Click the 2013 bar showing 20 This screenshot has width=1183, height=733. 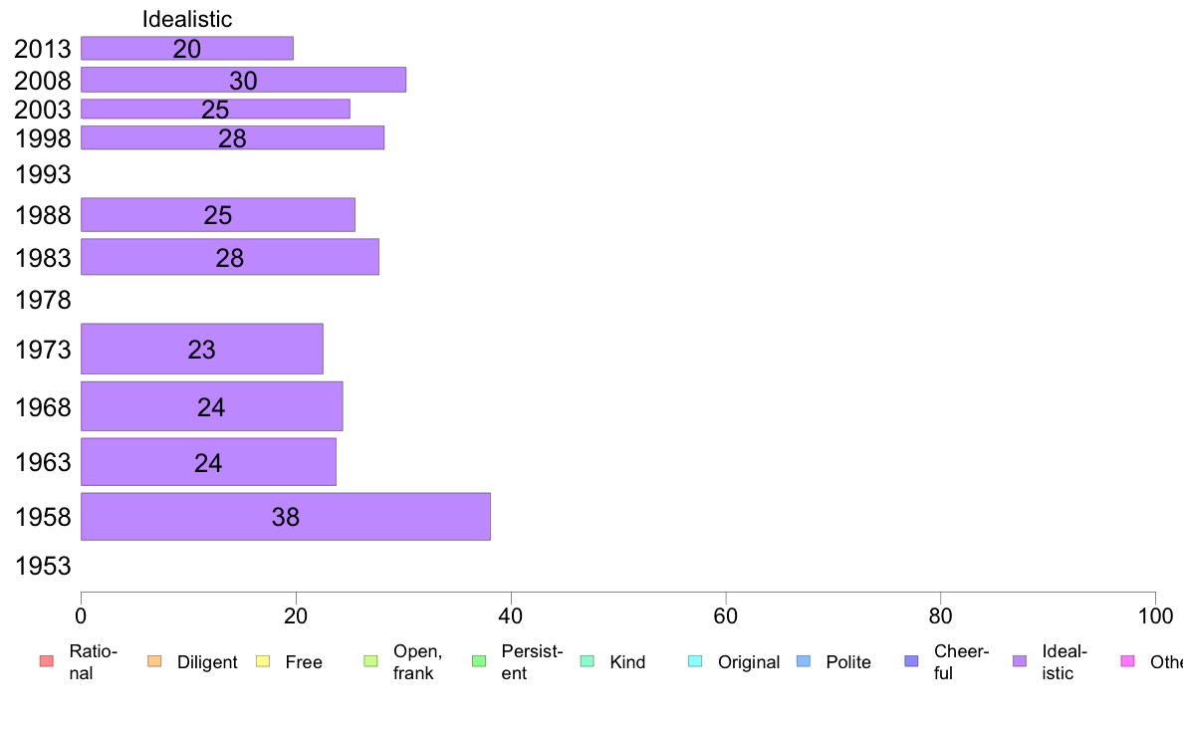(186, 49)
